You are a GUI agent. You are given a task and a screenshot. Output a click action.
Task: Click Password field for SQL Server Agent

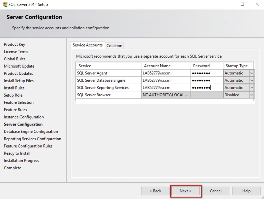[x=207, y=73]
